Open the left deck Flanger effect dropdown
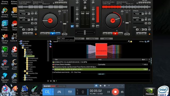 [x=29, y=14]
